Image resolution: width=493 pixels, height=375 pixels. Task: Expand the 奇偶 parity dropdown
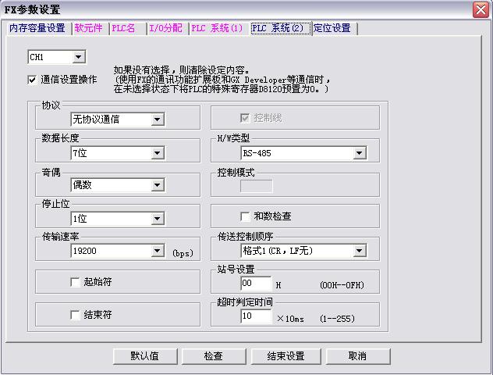[x=157, y=185]
